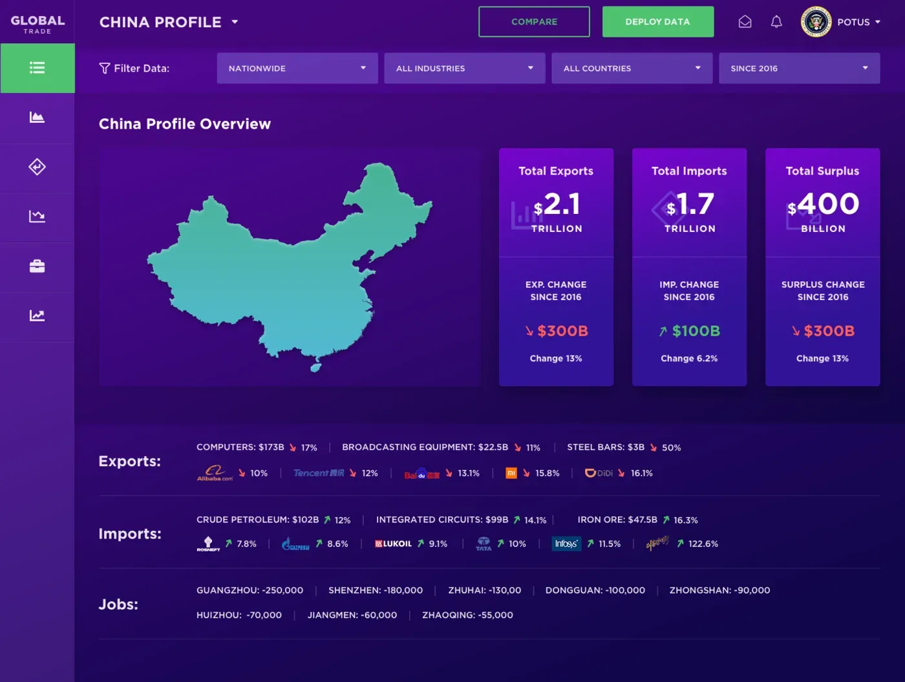
Task: Click the Infosys logo in Imports
Action: [566, 544]
